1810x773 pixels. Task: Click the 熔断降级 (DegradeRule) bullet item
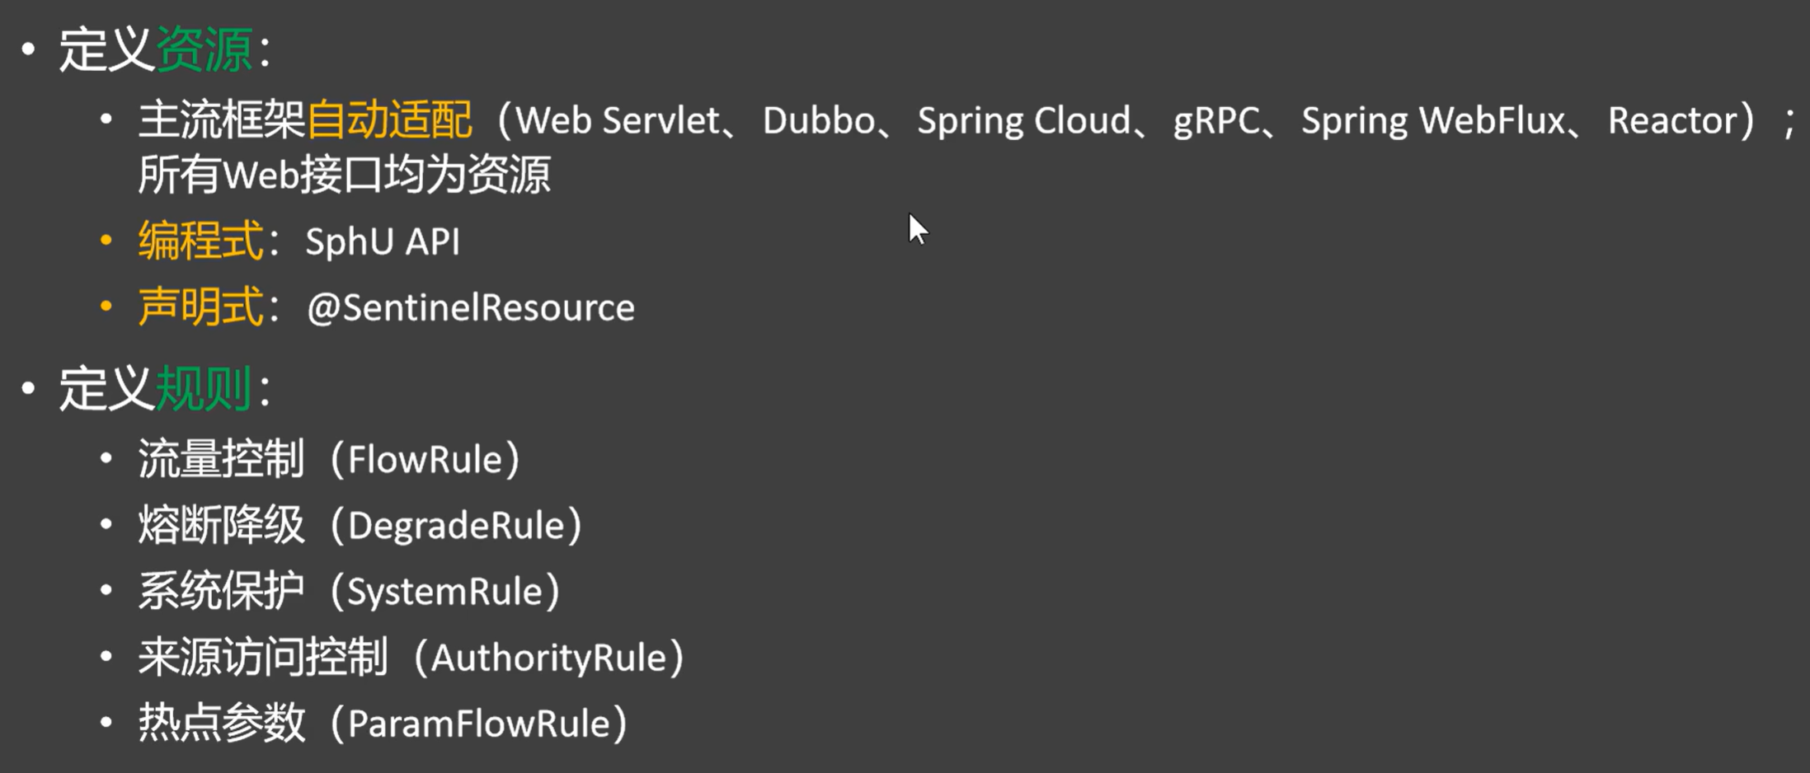[361, 525]
